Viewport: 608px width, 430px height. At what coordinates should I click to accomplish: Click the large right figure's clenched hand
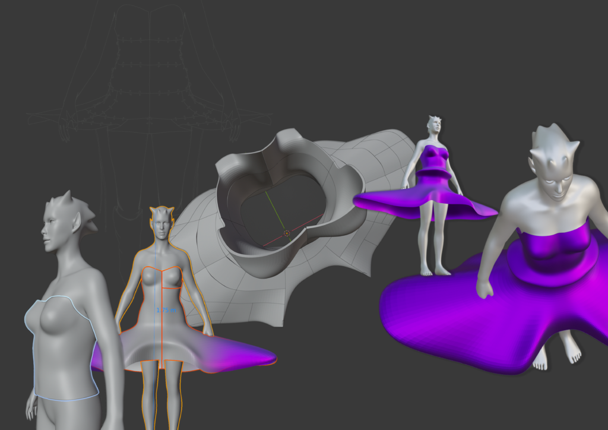pyautogui.click(x=485, y=289)
